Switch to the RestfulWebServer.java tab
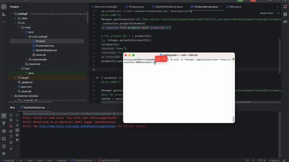 pos(168,7)
